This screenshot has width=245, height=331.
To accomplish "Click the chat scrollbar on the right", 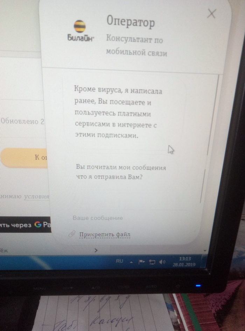I will click(x=202, y=186).
